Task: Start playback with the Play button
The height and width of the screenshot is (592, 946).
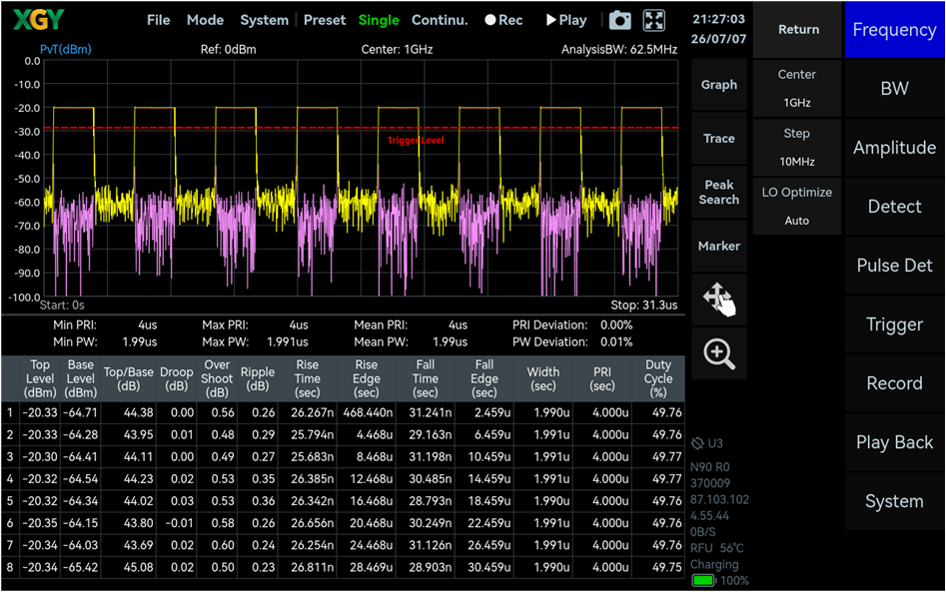Action: (566, 20)
